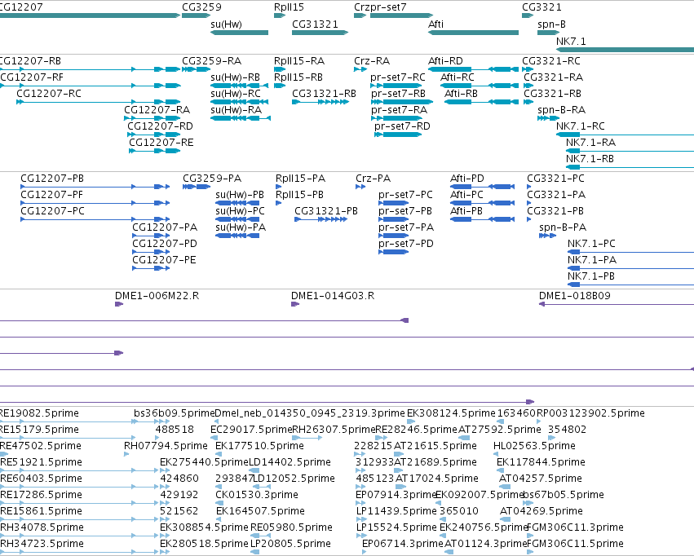This screenshot has width=694, height=556.
Task: Click the RE19082.5prime EST label
Action: coord(39,413)
